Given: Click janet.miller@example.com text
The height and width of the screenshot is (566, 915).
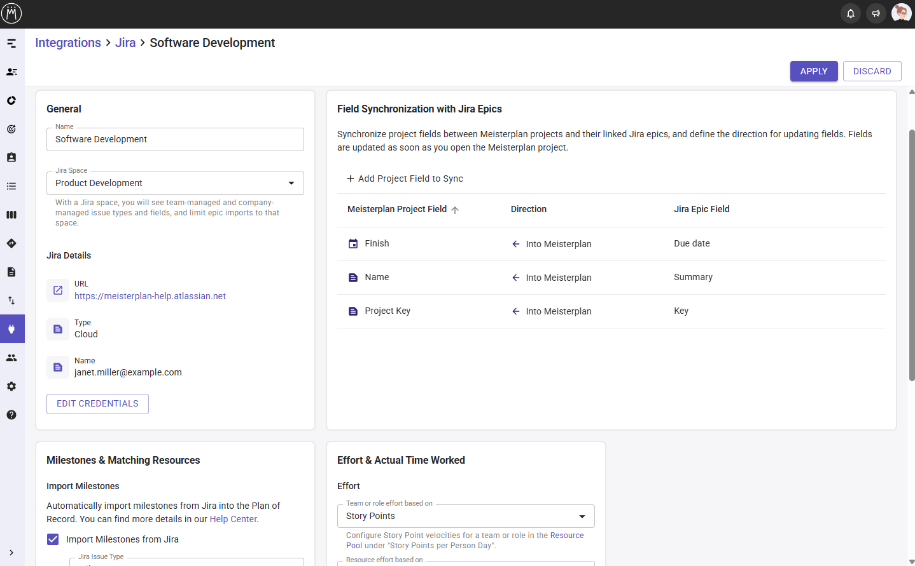Looking at the screenshot, I should click(128, 372).
